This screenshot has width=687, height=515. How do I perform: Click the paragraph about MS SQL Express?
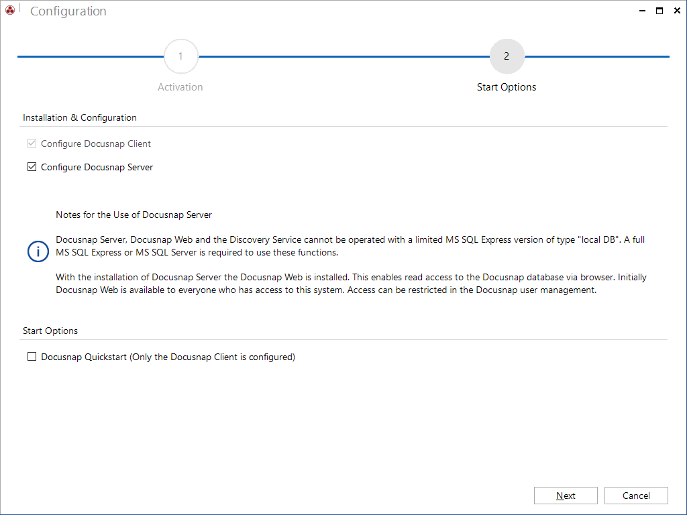(350, 246)
